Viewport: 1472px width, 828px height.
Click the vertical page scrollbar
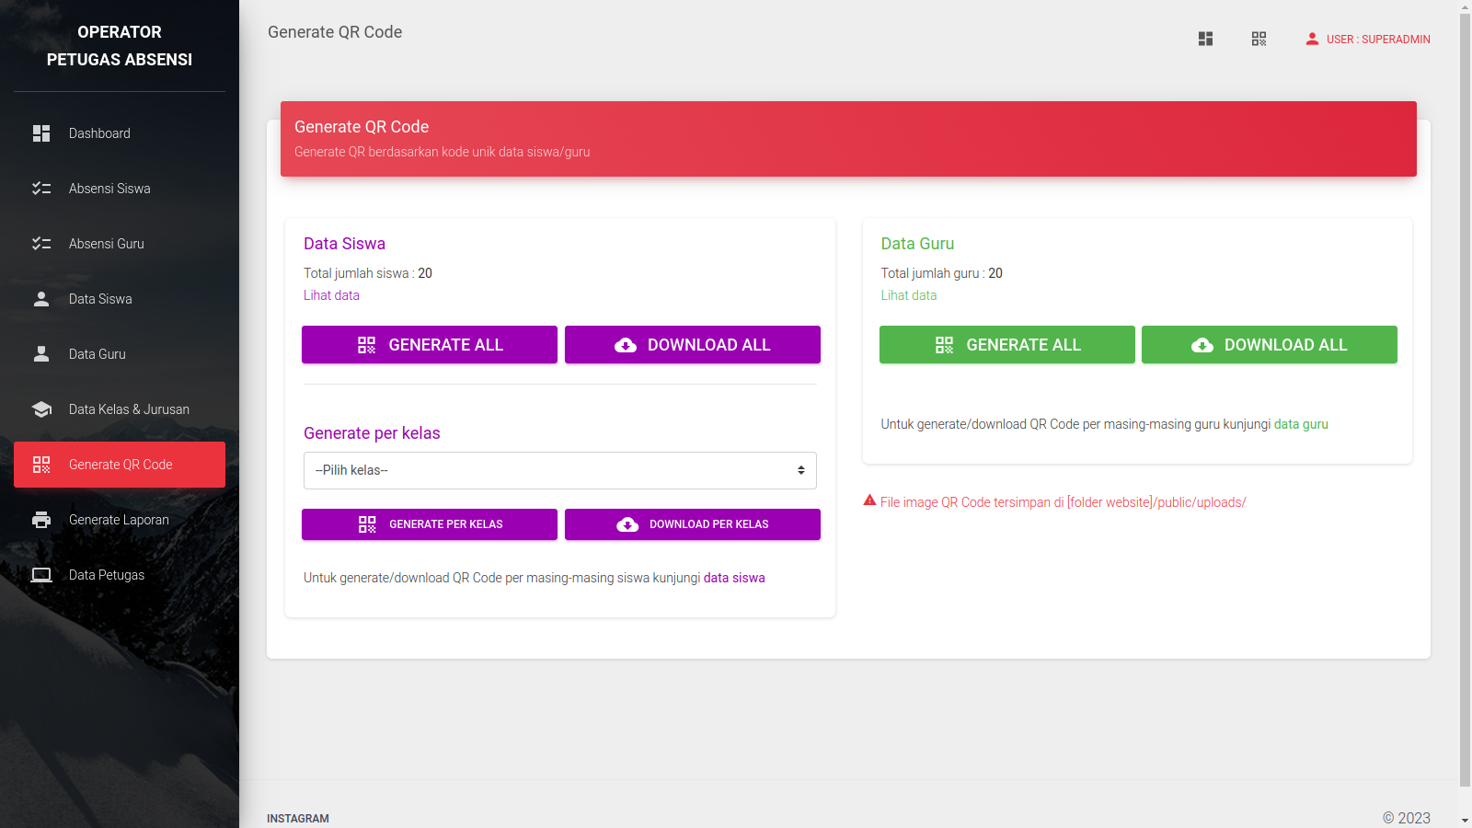1465,396
